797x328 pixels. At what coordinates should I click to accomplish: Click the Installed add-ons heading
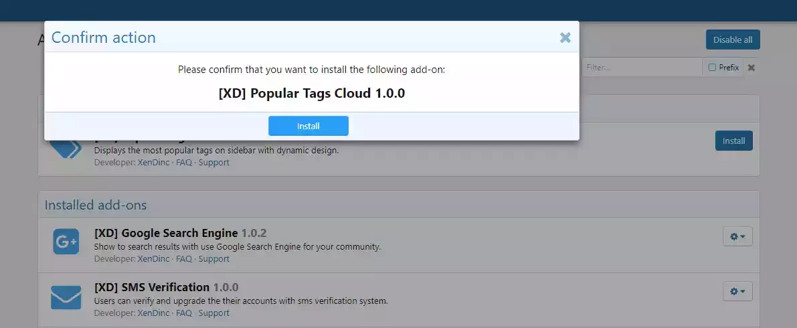[96, 205]
